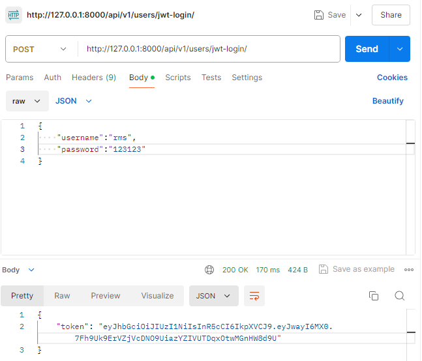Open the three-dots more options menu
The height and width of the screenshot is (361, 422).
pos(409,270)
